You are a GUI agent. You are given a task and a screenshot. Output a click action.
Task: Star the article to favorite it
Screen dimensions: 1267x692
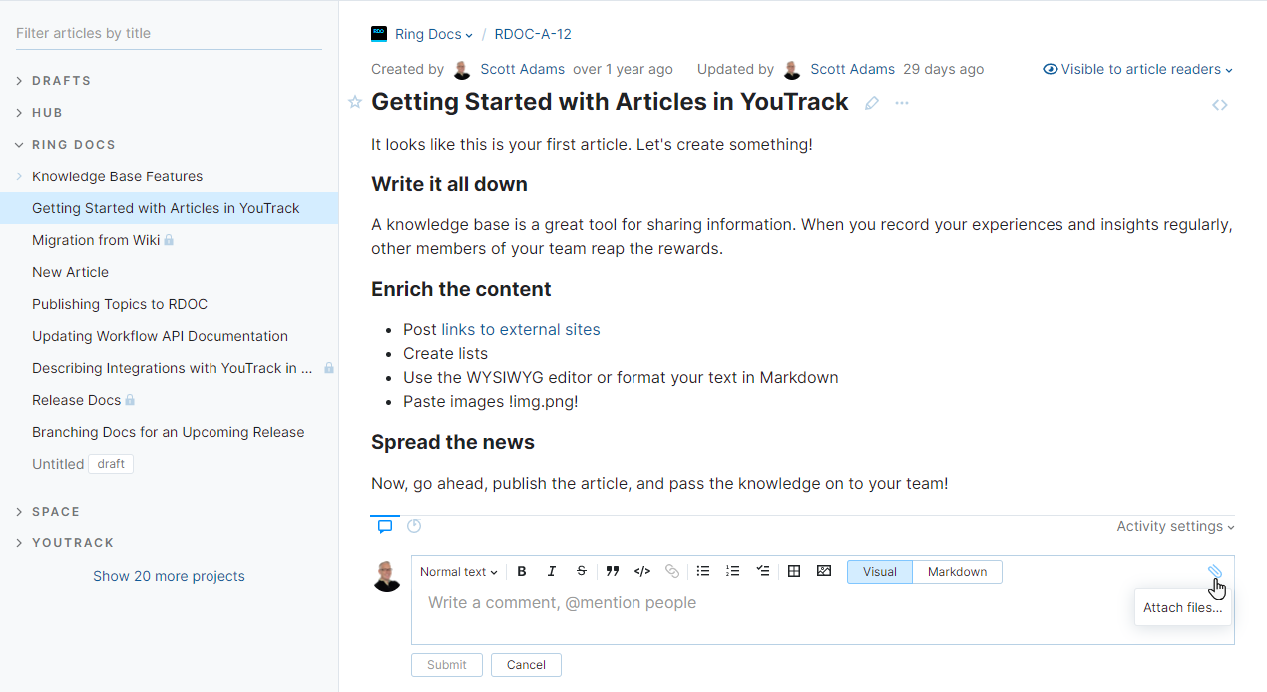pos(355,102)
